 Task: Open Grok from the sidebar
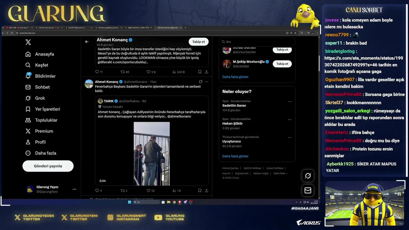(35, 98)
